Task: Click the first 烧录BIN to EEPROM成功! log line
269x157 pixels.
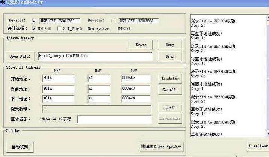Action: pyautogui.click(x=214, y=21)
